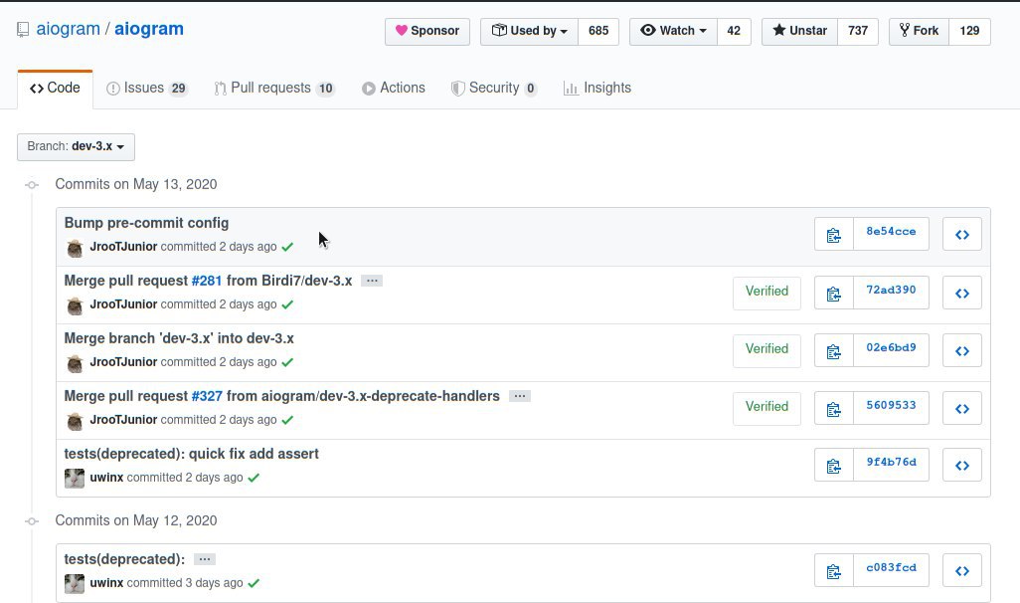Click green check status on pull request #327 commit
The height and width of the screenshot is (603, 1020).
287,420
